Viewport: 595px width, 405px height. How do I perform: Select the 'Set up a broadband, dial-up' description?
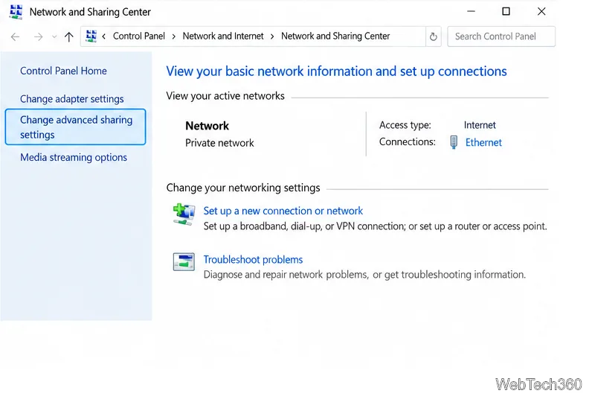pyautogui.click(x=376, y=226)
